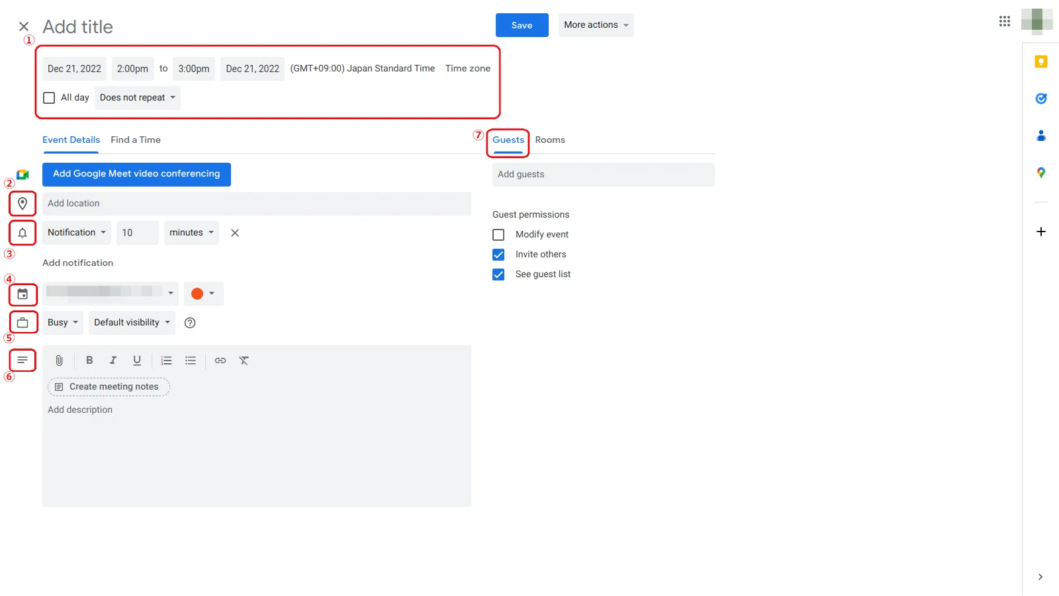This screenshot has width=1059, height=596.
Task: Toggle bold formatting in the description toolbar
Action: pyautogui.click(x=89, y=361)
